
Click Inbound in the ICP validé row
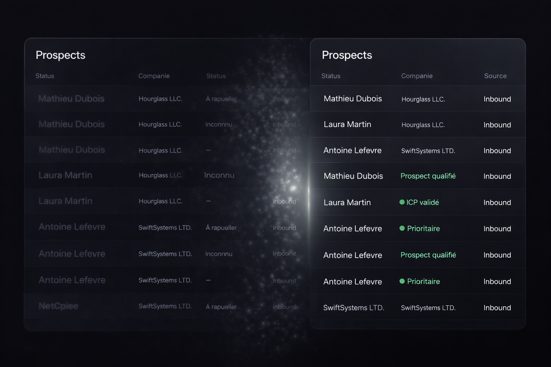pyautogui.click(x=497, y=202)
